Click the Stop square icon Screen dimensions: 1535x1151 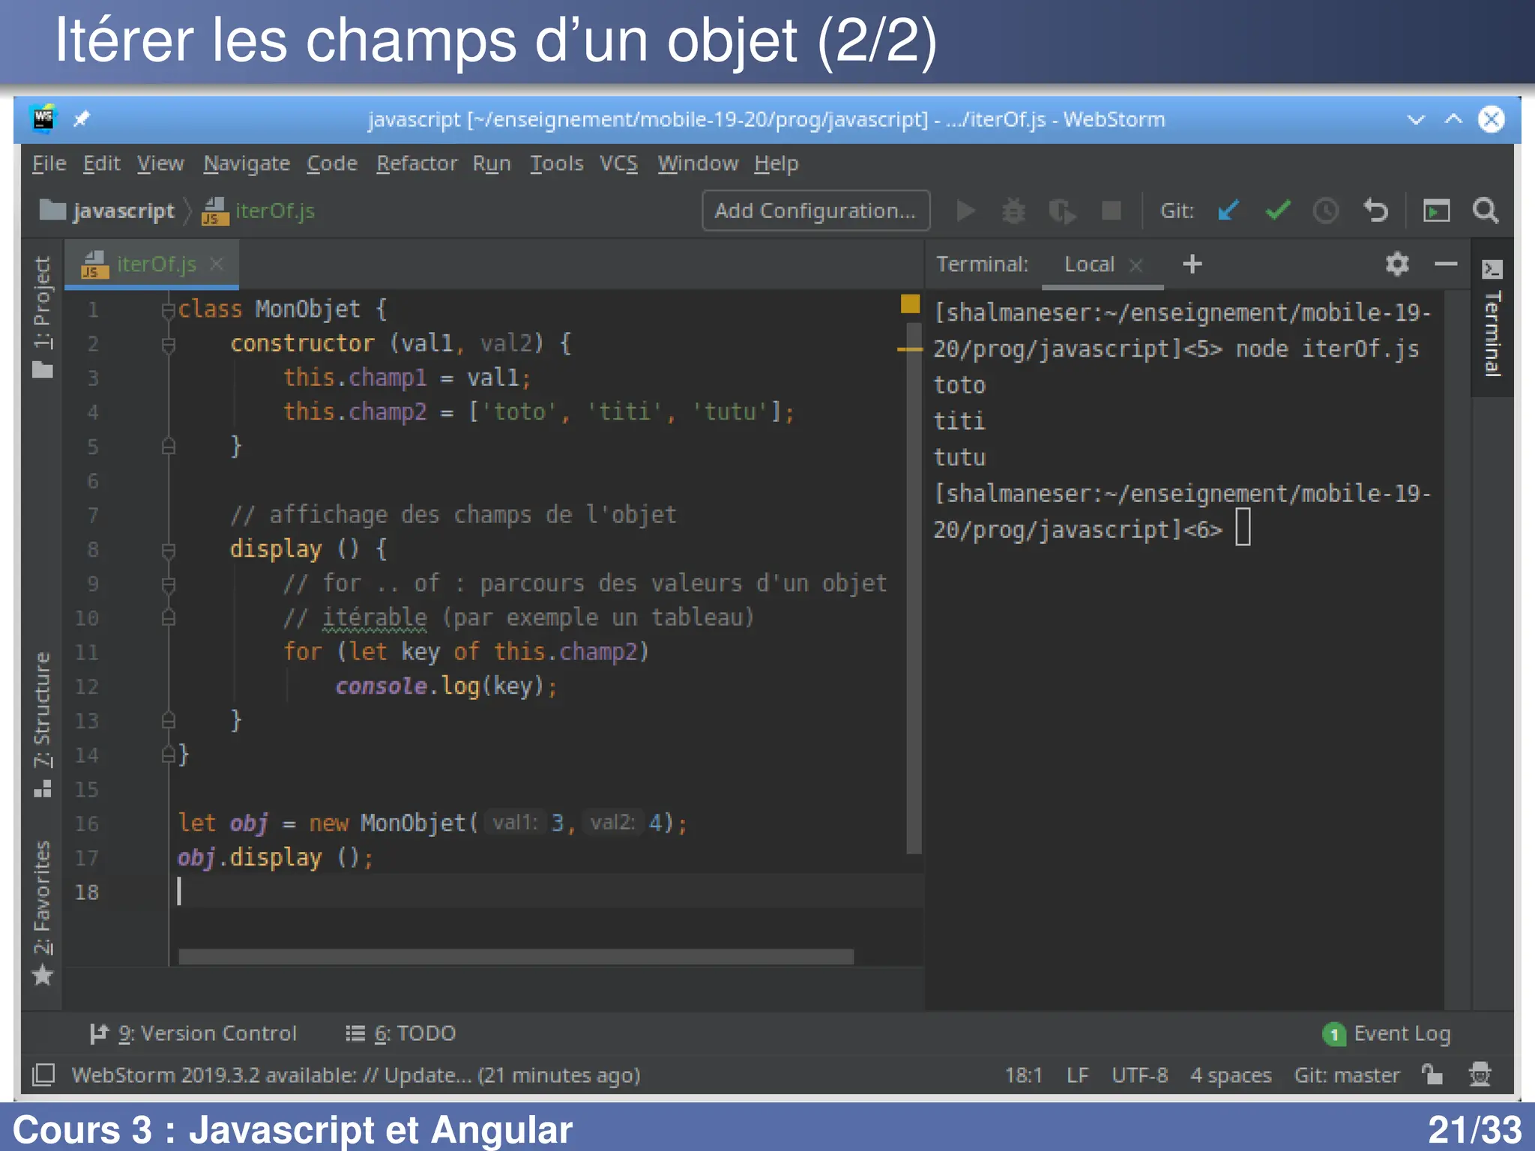(x=1111, y=211)
